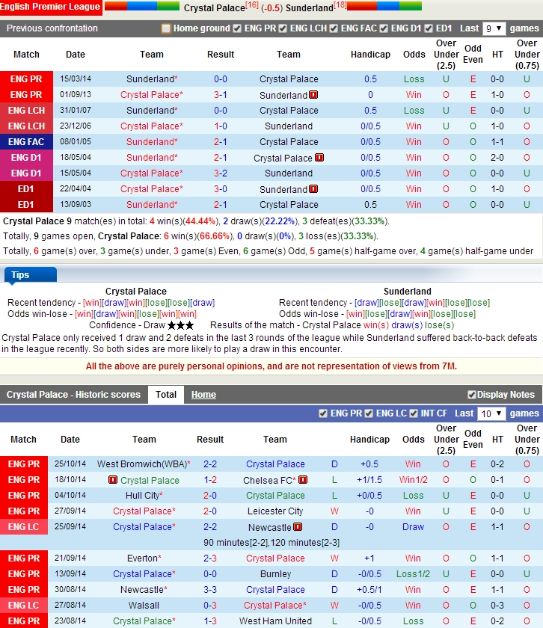Click the 3-1 result on 01/09/13
This screenshot has width=543, height=628.
[221, 95]
